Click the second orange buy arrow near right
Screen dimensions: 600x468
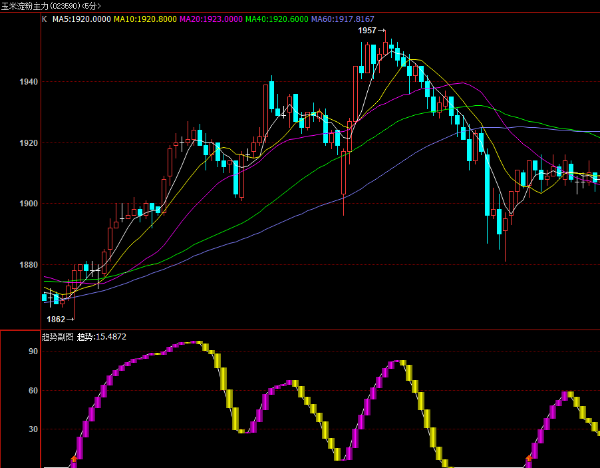529,458
